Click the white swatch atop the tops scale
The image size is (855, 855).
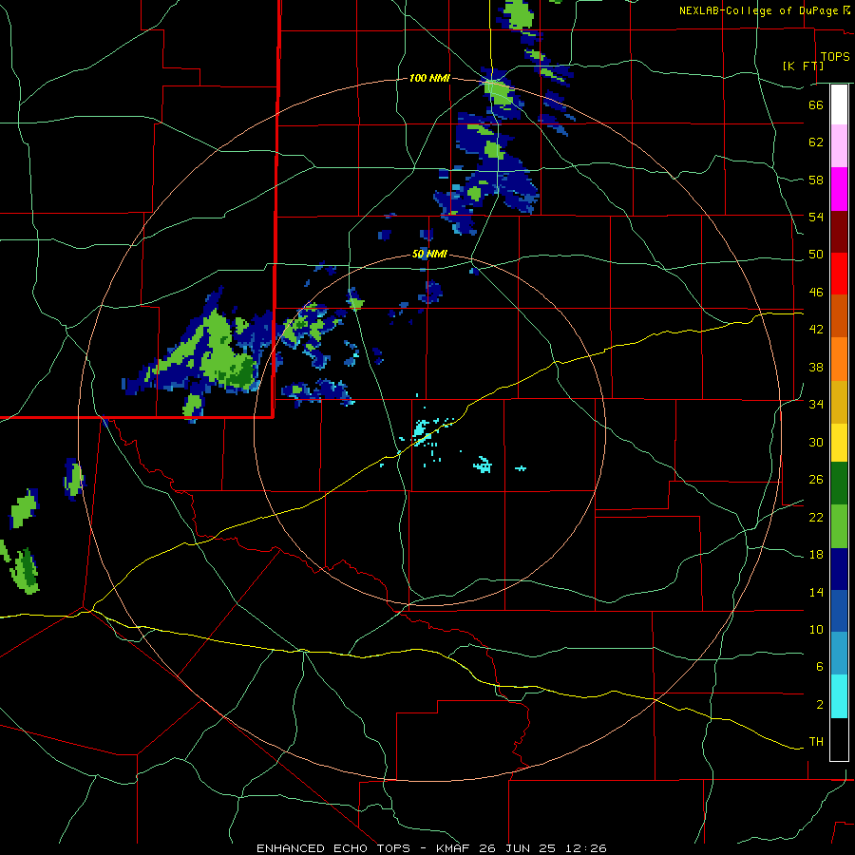point(839,104)
